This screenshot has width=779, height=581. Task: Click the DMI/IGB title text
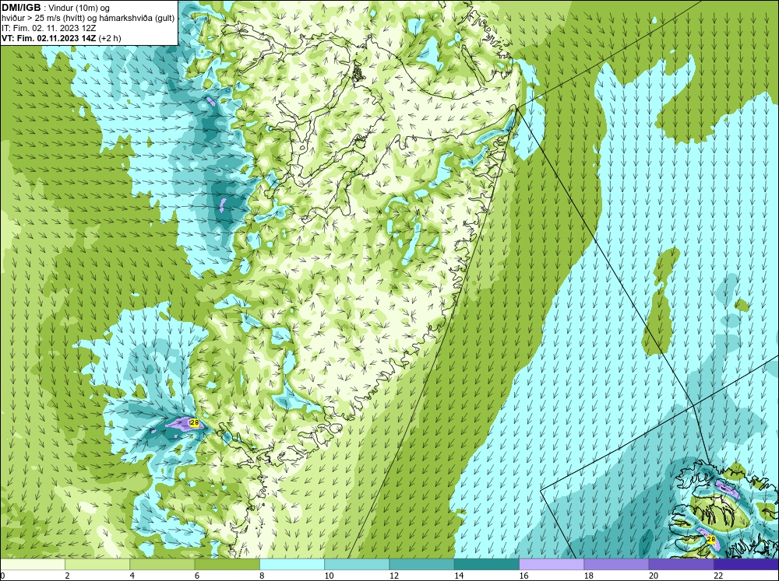21,8
